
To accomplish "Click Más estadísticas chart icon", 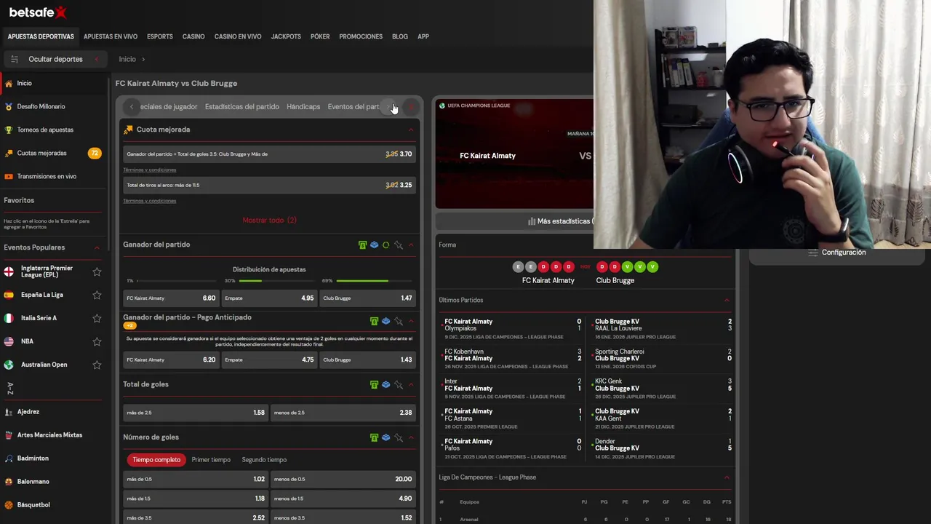I will pos(532,221).
